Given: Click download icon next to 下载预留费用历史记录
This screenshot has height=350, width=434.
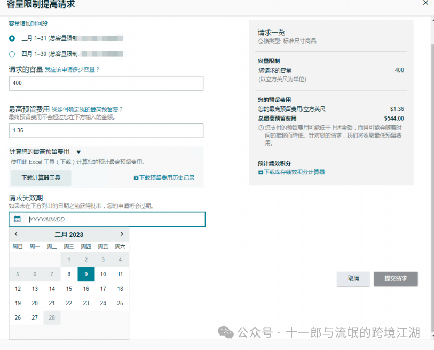Looking at the screenshot, I should 136,178.
